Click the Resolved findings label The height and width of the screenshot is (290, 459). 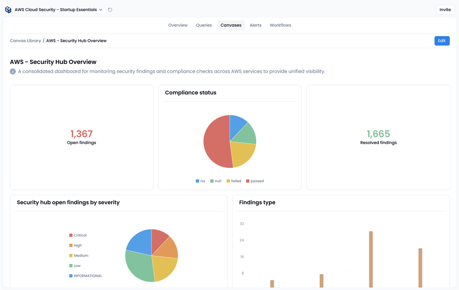pos(379,143)
